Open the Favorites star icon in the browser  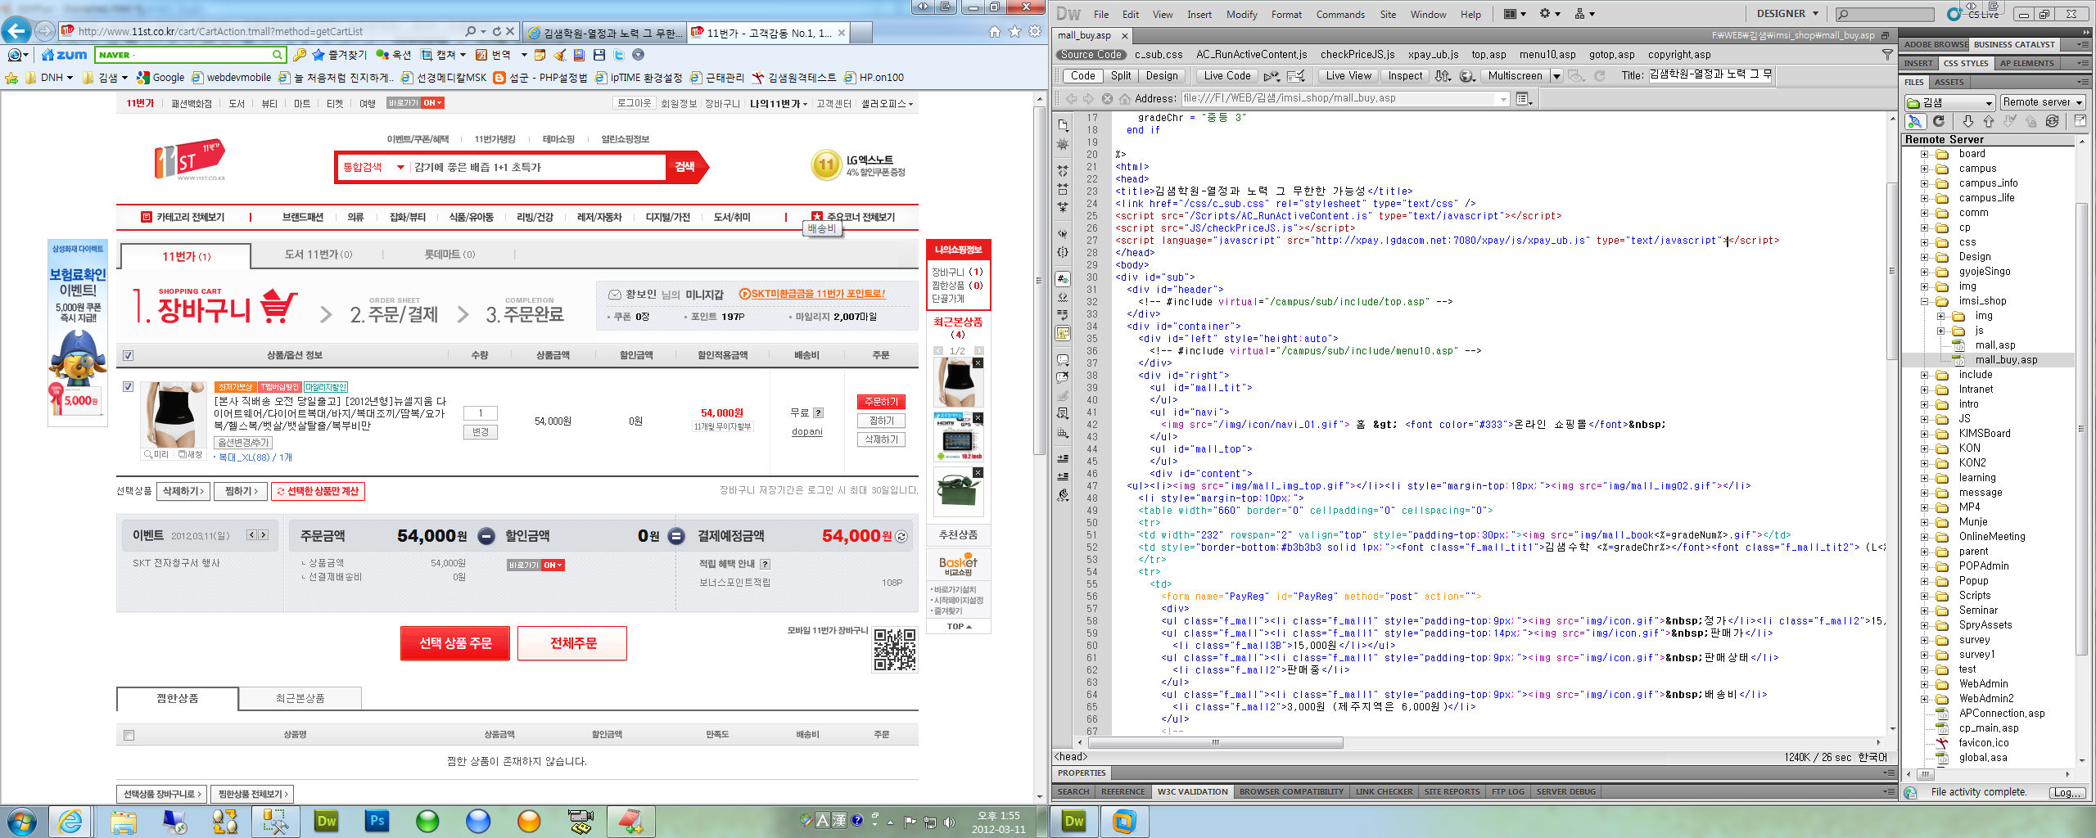coord(1014,31)
